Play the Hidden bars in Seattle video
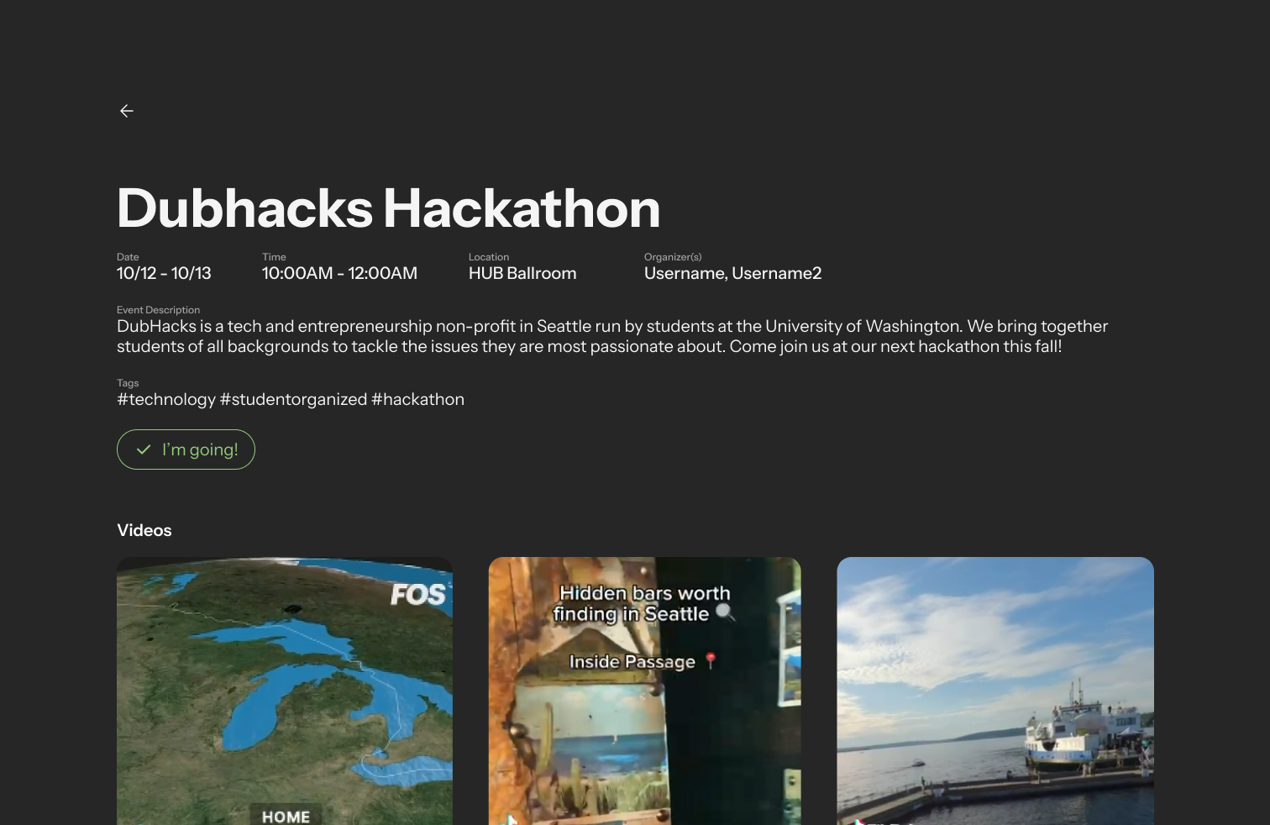The height and width of the screenshot is (825, 1270). (x=645, y=691)
